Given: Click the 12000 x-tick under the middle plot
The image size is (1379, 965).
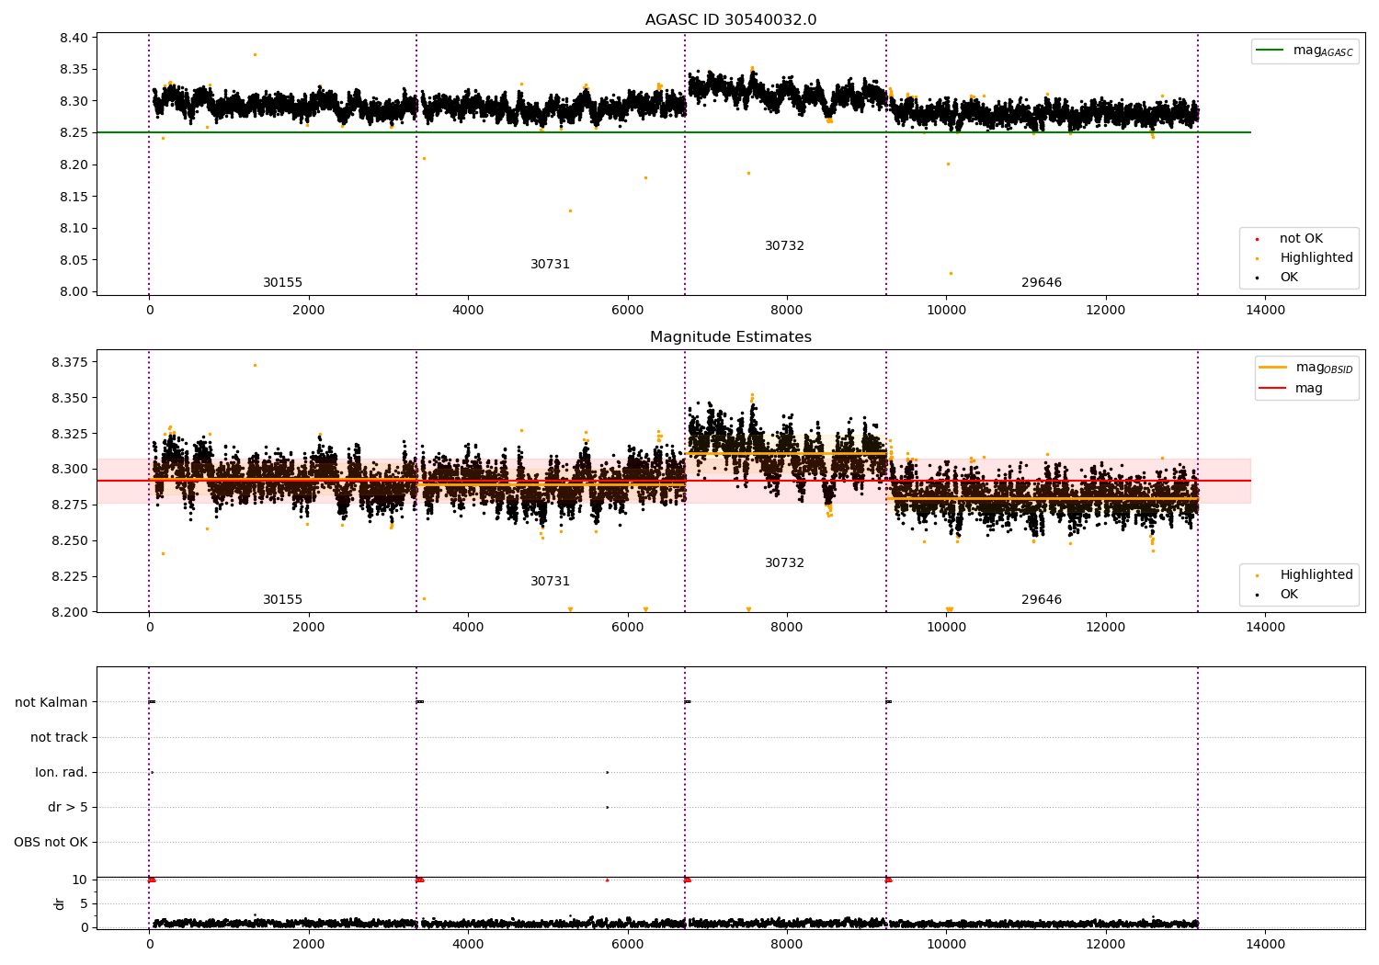Looking at the screenshot, I should point(1106,627).
